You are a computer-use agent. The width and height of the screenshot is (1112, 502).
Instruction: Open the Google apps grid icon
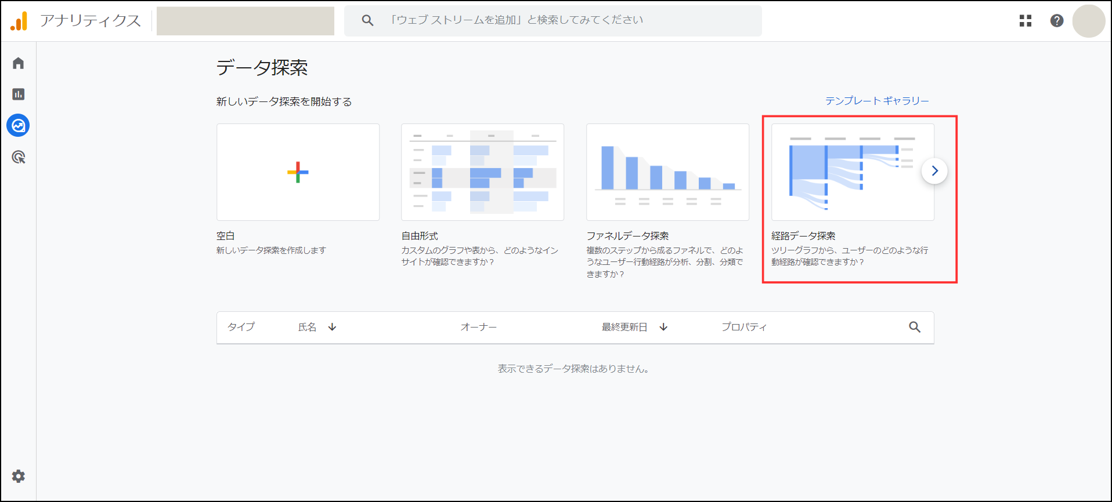[x=1026, y=21]
